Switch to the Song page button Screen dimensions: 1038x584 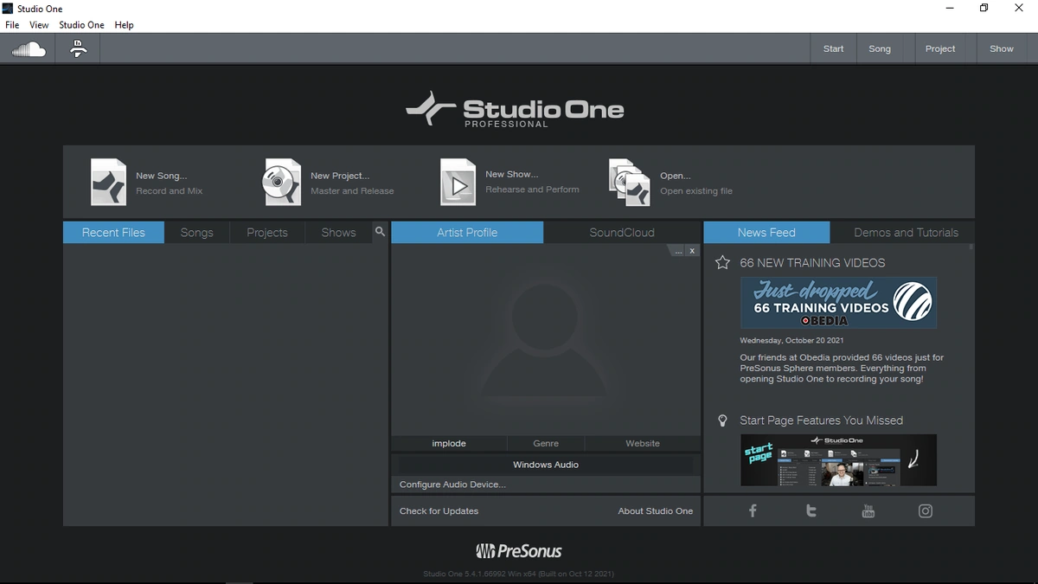(x=880, y=48)
